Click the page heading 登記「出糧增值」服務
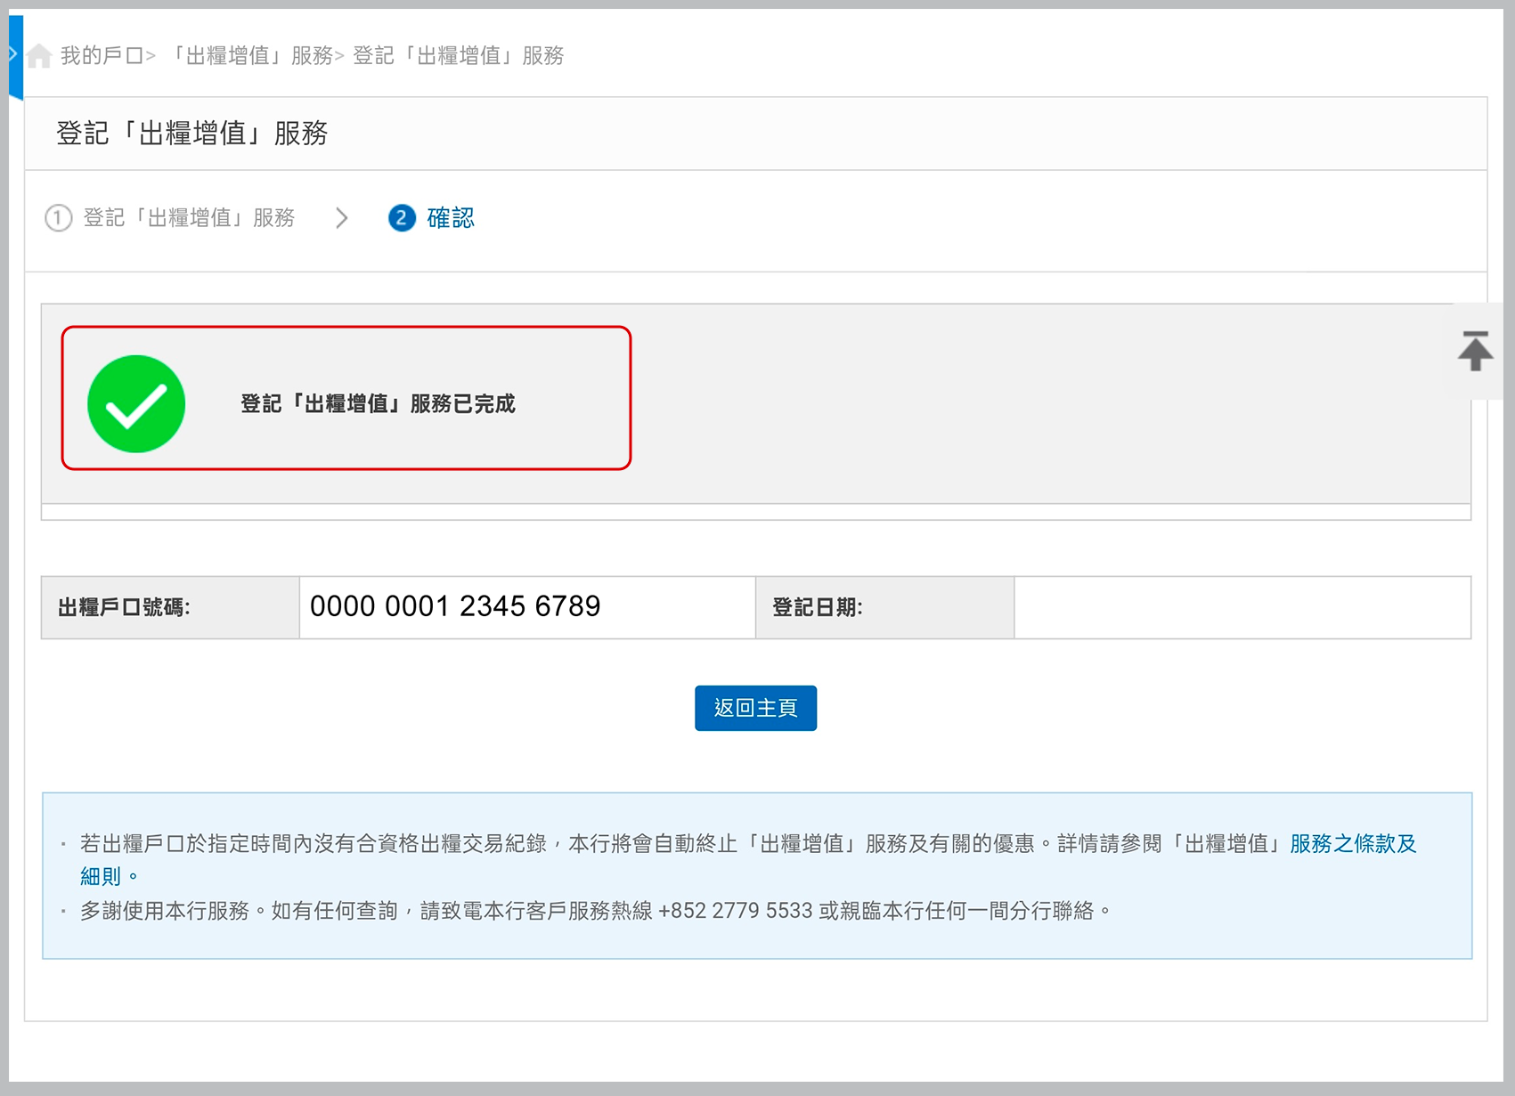The height and width of the screenshot is (1096, 1515). click(x=191, y=134)
